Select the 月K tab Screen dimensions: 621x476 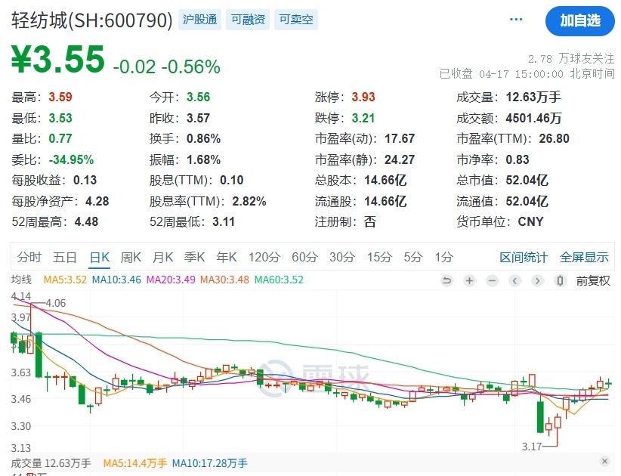click(x=163, y=258)
